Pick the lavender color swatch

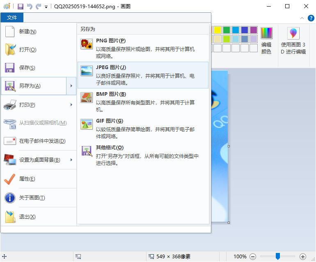click(x=254, y=39)
